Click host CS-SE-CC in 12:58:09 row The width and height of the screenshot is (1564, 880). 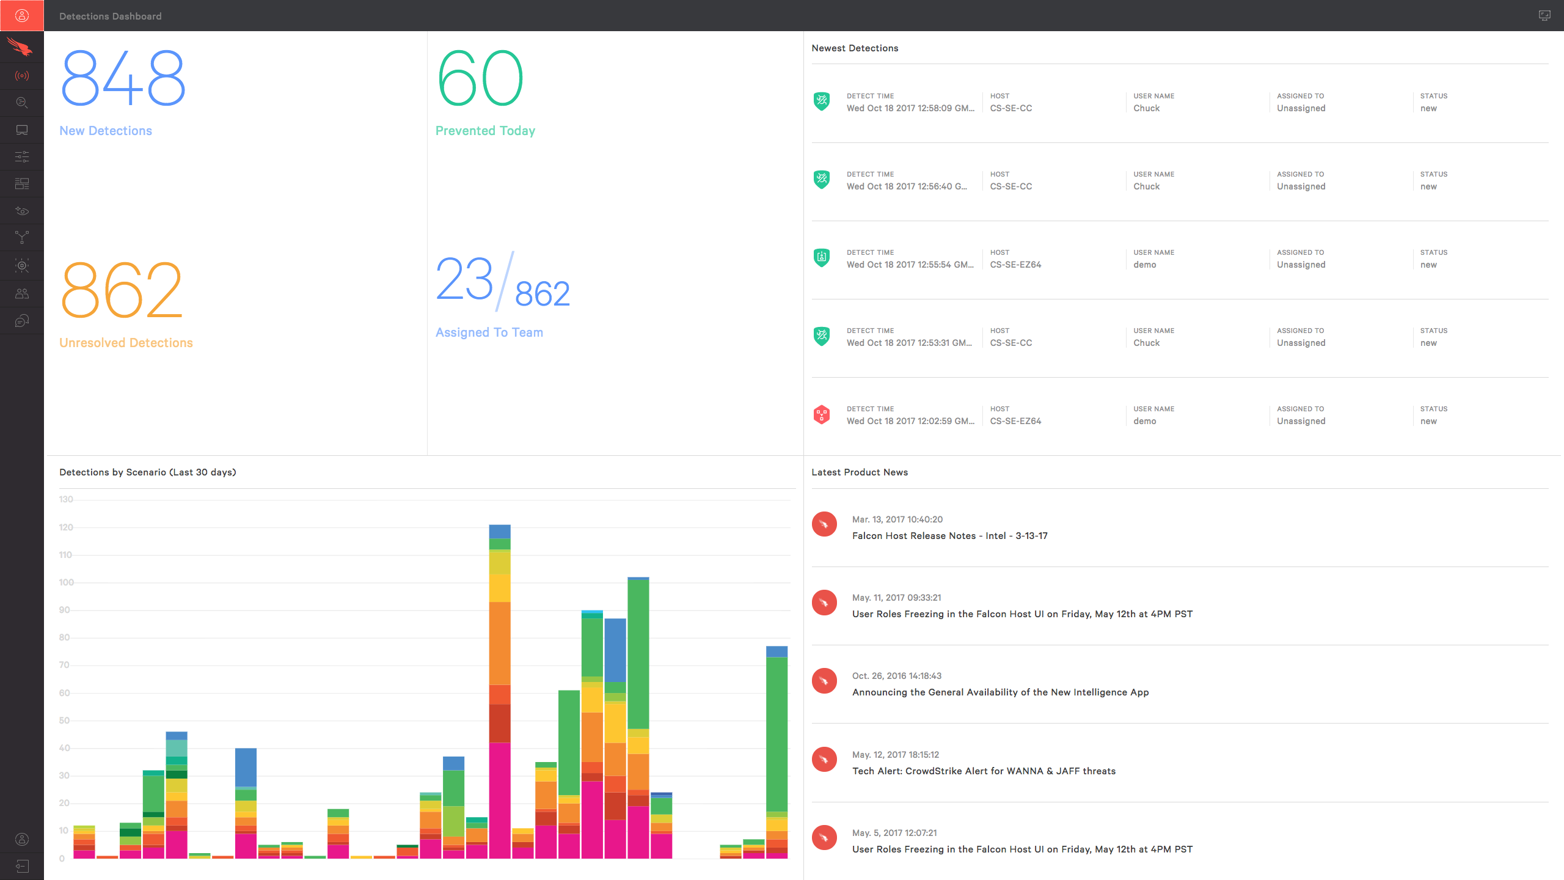[1011, 108]
